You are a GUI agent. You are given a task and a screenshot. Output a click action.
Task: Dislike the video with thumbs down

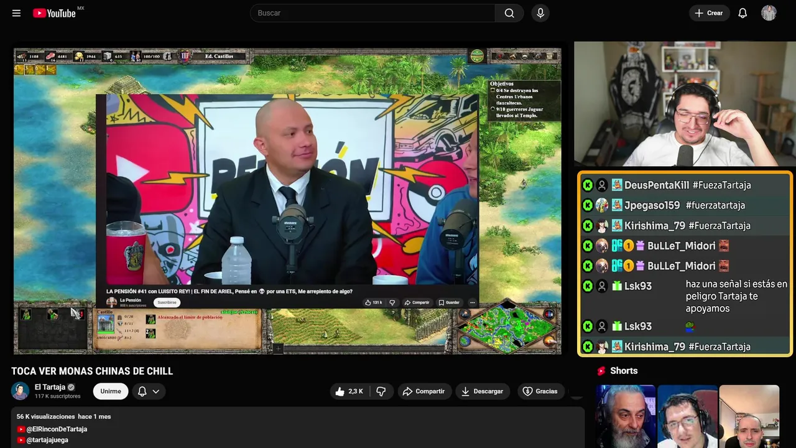tap(381, 391)
